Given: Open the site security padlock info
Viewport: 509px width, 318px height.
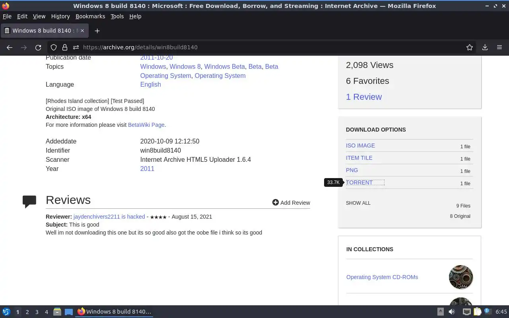Looking at the screenshot, I should pyautogui.click(x=64, y=47).
